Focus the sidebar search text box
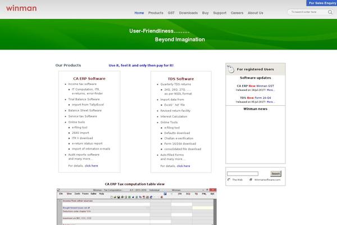This screenshot has height=225, width=337. [x=243, y=174]
